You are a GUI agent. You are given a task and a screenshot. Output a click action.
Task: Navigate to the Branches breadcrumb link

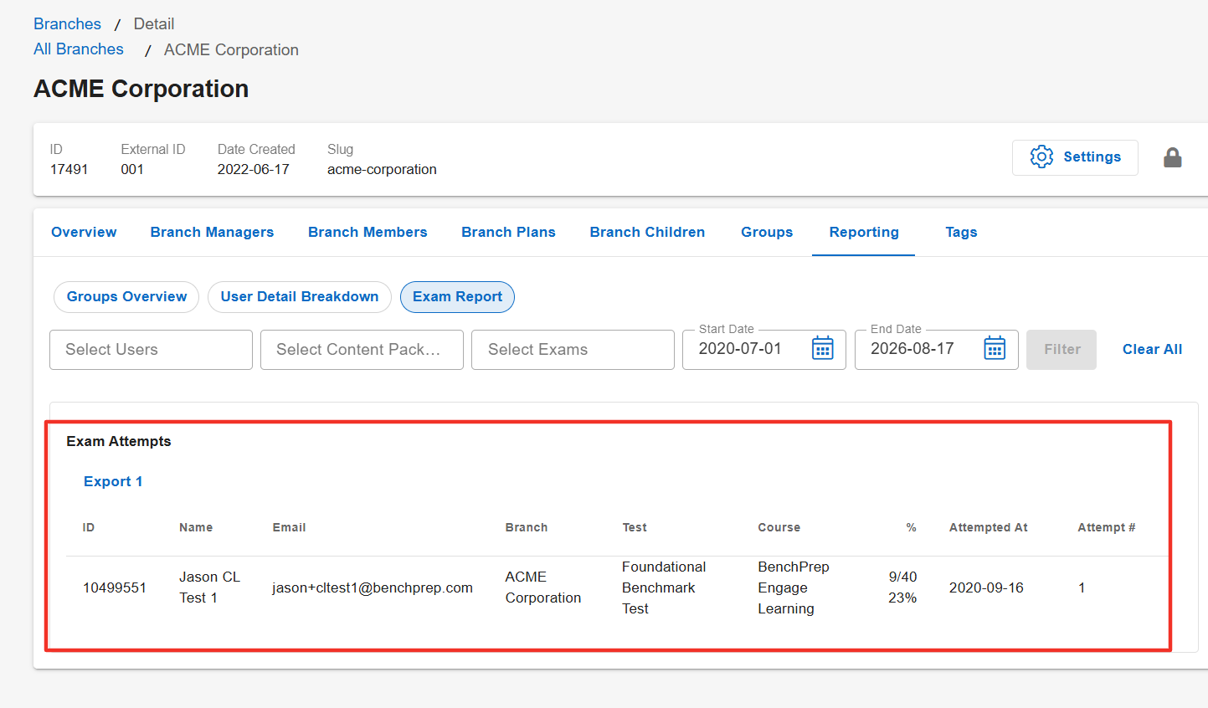coord(67,23)
